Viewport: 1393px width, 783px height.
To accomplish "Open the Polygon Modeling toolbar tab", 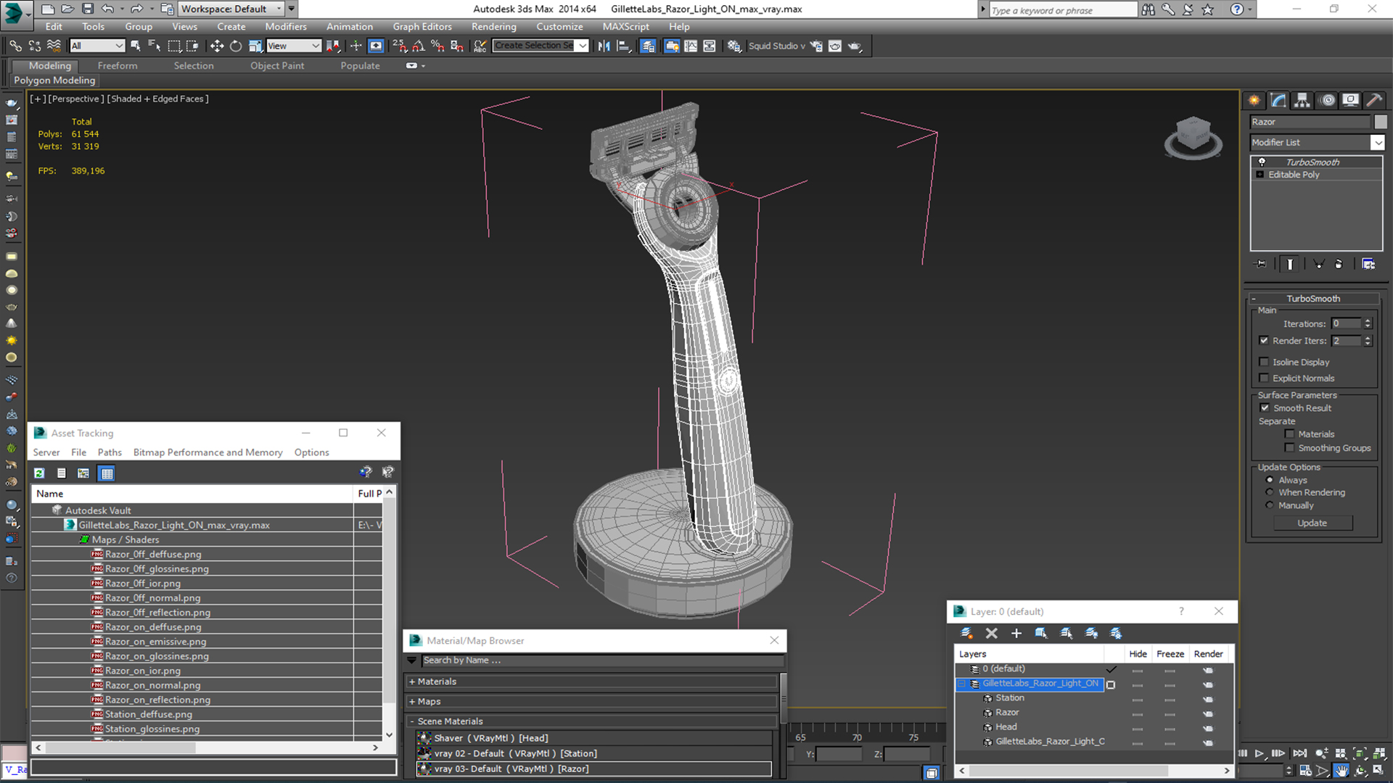I will tap(54, 79).
